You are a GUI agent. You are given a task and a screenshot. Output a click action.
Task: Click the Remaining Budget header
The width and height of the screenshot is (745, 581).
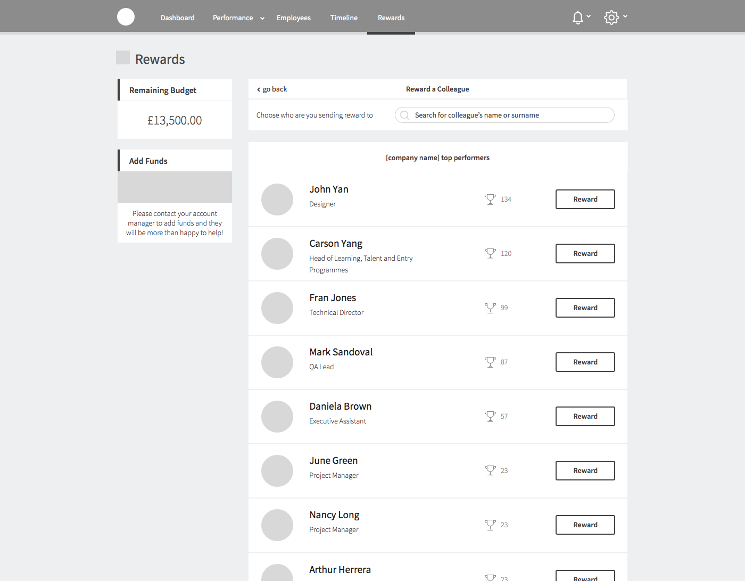[163, 90]
